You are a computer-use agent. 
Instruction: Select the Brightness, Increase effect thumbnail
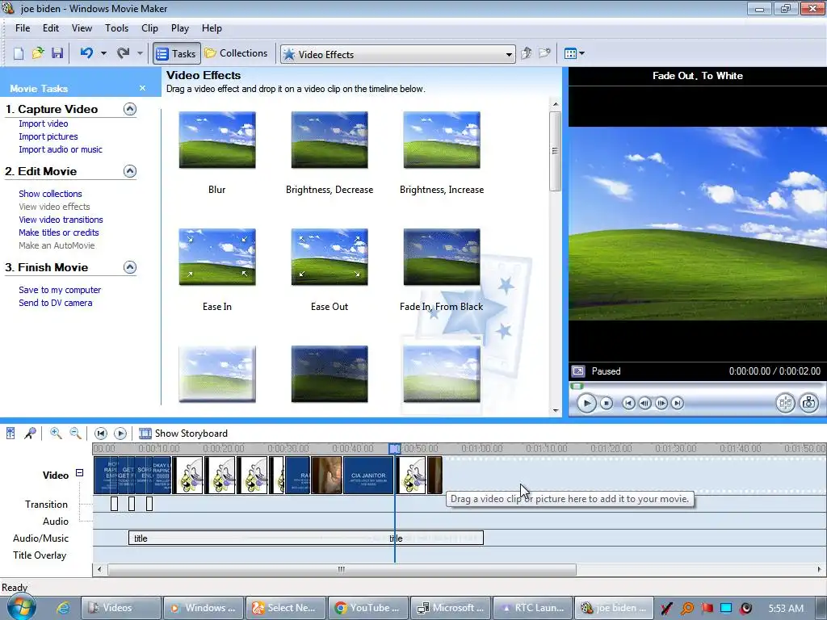tap(442, 140)
